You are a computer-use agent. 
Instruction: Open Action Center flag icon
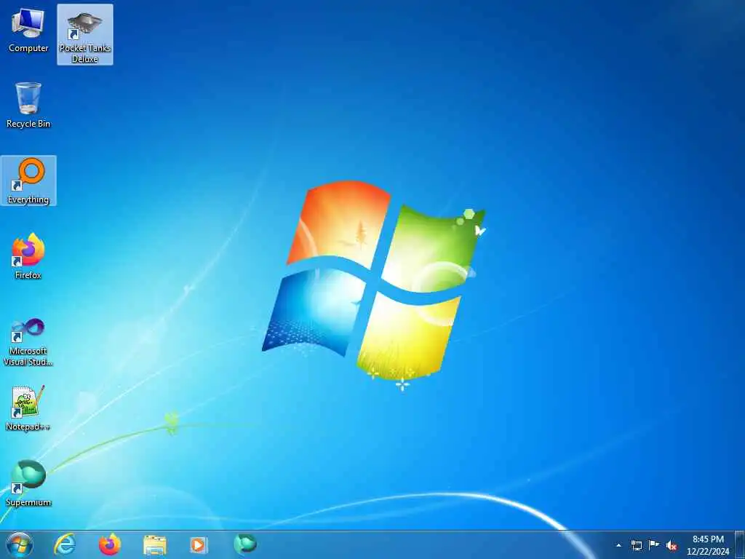point(654,545)
